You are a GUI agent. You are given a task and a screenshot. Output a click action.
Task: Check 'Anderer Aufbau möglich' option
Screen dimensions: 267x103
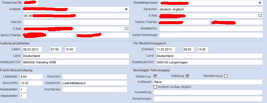[x=155, y=87]
